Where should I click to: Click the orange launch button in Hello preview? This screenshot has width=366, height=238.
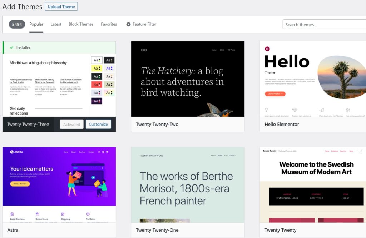[275, 94]
